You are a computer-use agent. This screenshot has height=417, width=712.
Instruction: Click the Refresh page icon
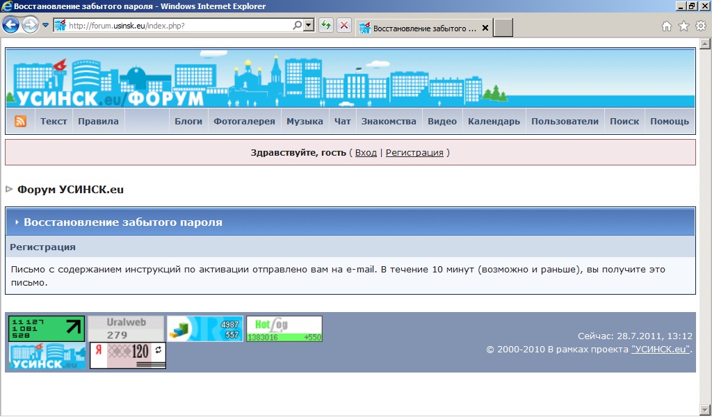325,26
